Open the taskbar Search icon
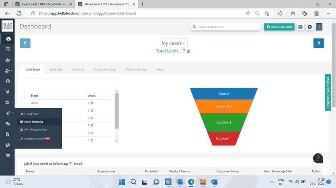This screenshot has height=188, width=336. (x=133, y=182)
